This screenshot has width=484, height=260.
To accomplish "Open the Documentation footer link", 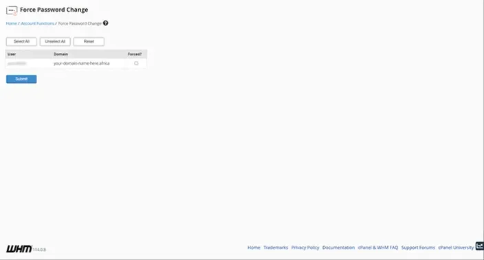I will tap(339, 248).
